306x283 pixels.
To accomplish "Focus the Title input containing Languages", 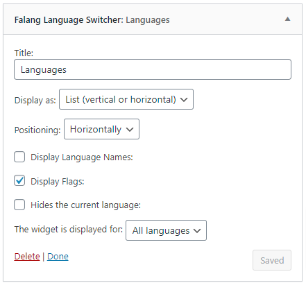I will (153, 69).
